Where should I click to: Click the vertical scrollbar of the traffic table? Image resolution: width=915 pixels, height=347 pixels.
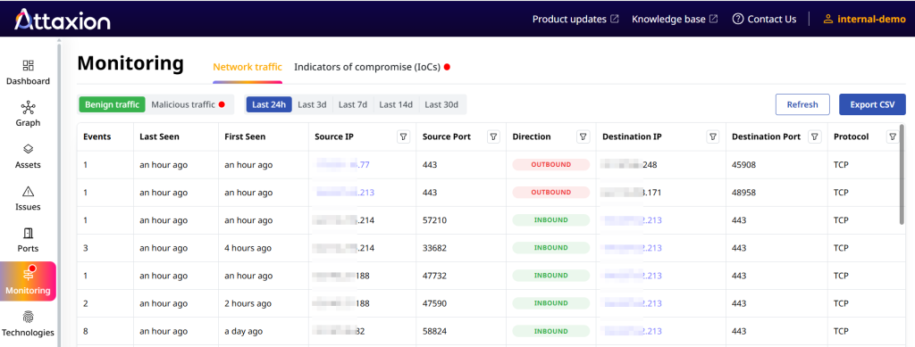(x=902, y=174)
